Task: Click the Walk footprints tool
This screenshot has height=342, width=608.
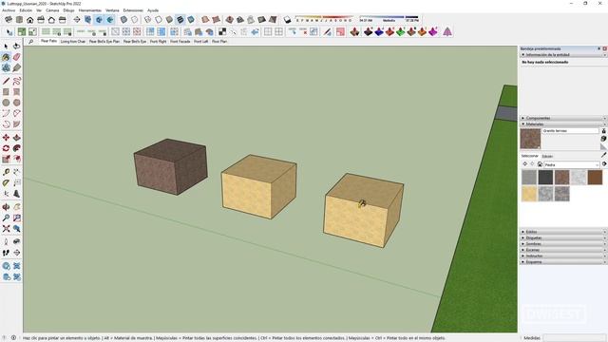Action: point(6,253)
